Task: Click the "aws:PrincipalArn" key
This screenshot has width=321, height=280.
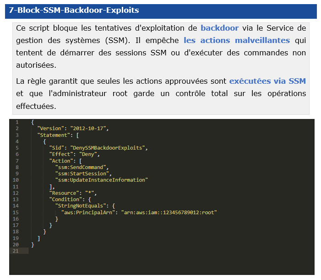Action: (x=88, y=212)
